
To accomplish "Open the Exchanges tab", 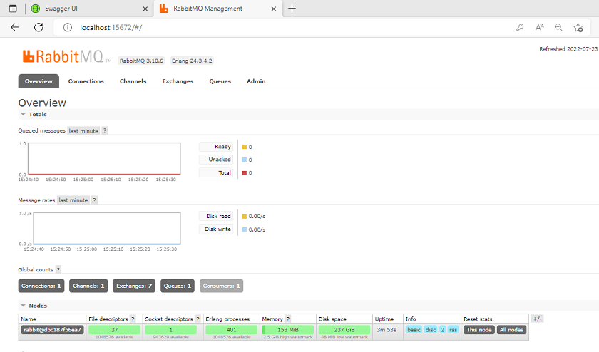I will click(178, 81).
